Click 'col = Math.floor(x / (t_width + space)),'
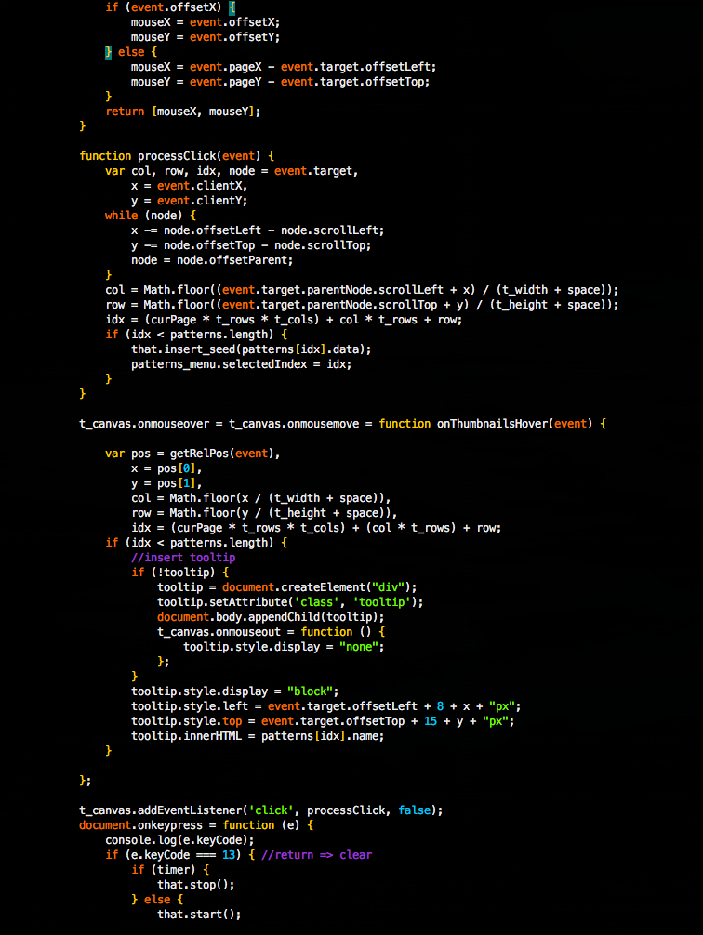This screenshot has height=935, width=703. coord(260,498)
